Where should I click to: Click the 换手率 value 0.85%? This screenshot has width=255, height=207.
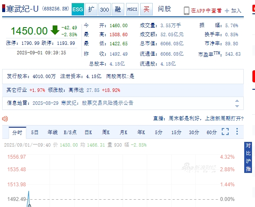[232, 34]
